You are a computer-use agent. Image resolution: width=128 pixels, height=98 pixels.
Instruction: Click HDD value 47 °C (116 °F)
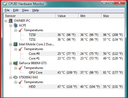[67, 87]
